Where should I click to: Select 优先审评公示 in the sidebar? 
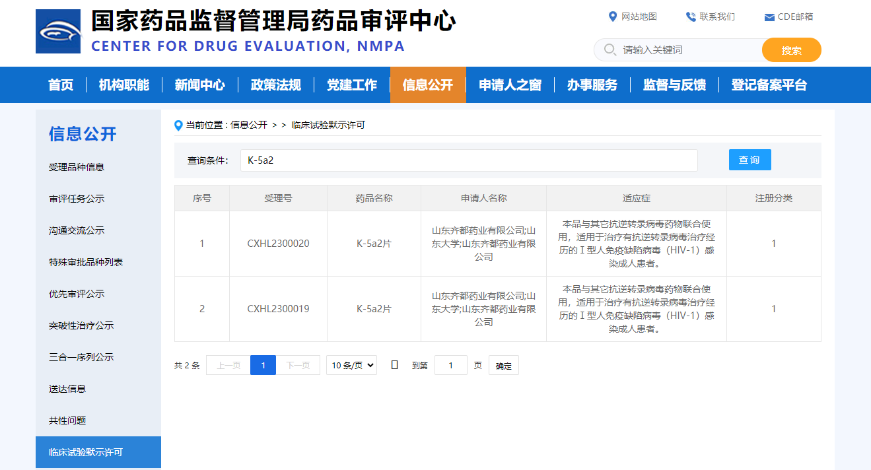[x=77, y=294]
